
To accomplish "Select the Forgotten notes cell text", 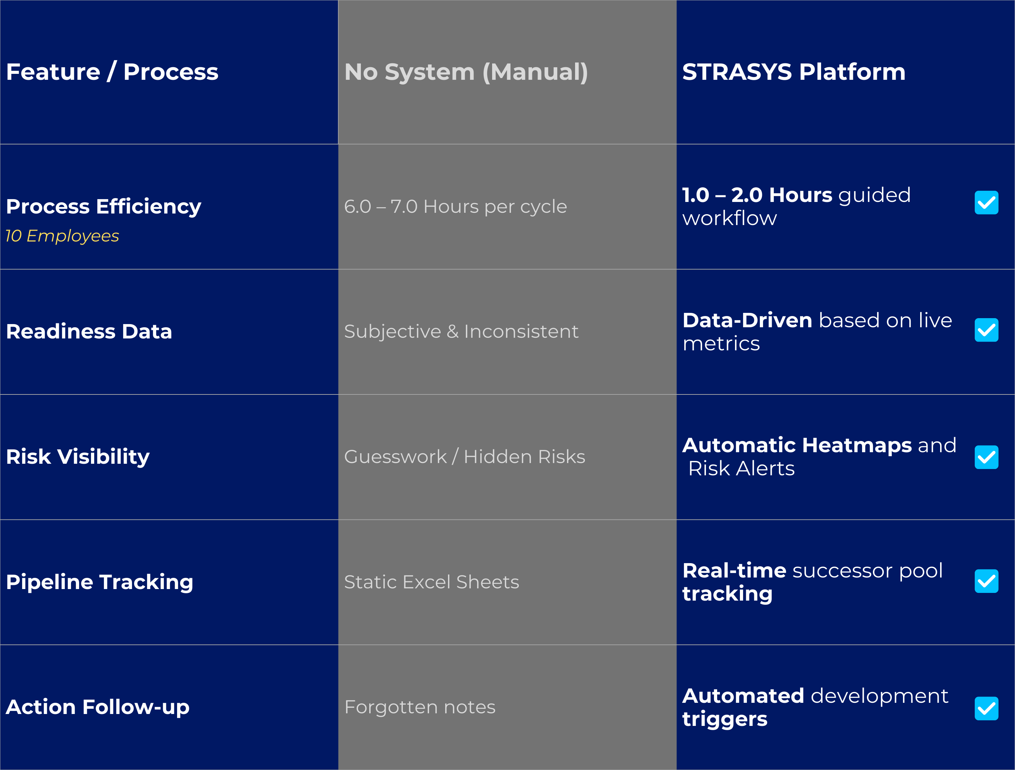I will 420,708.
